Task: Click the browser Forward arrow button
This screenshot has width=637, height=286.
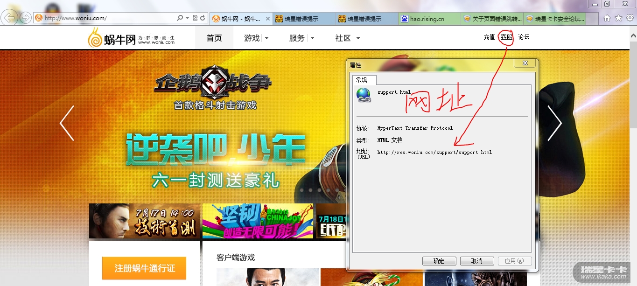Action: click(26, 18)
